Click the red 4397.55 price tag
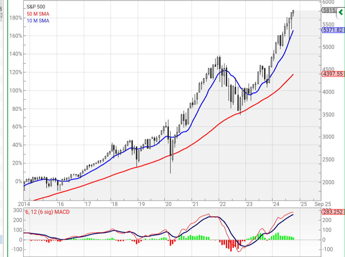This screenshot has height=257, width=345. (333, 74)
